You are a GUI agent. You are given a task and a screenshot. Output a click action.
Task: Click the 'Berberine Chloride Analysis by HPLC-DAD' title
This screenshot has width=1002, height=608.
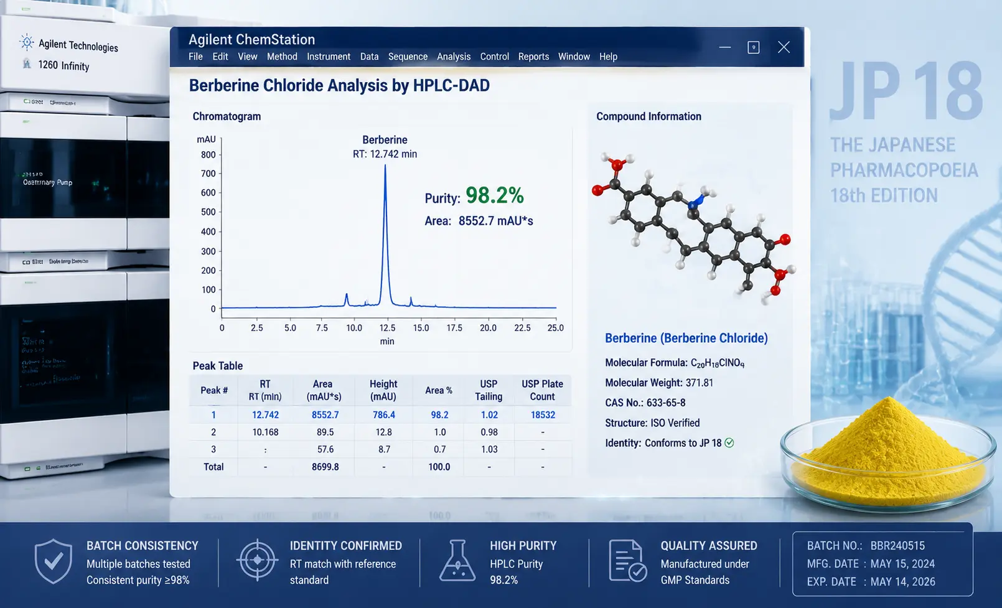coord(339,85)
